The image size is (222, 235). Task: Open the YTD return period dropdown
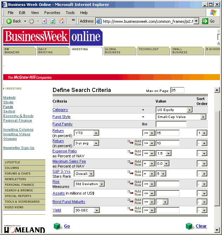pos(96,133)
